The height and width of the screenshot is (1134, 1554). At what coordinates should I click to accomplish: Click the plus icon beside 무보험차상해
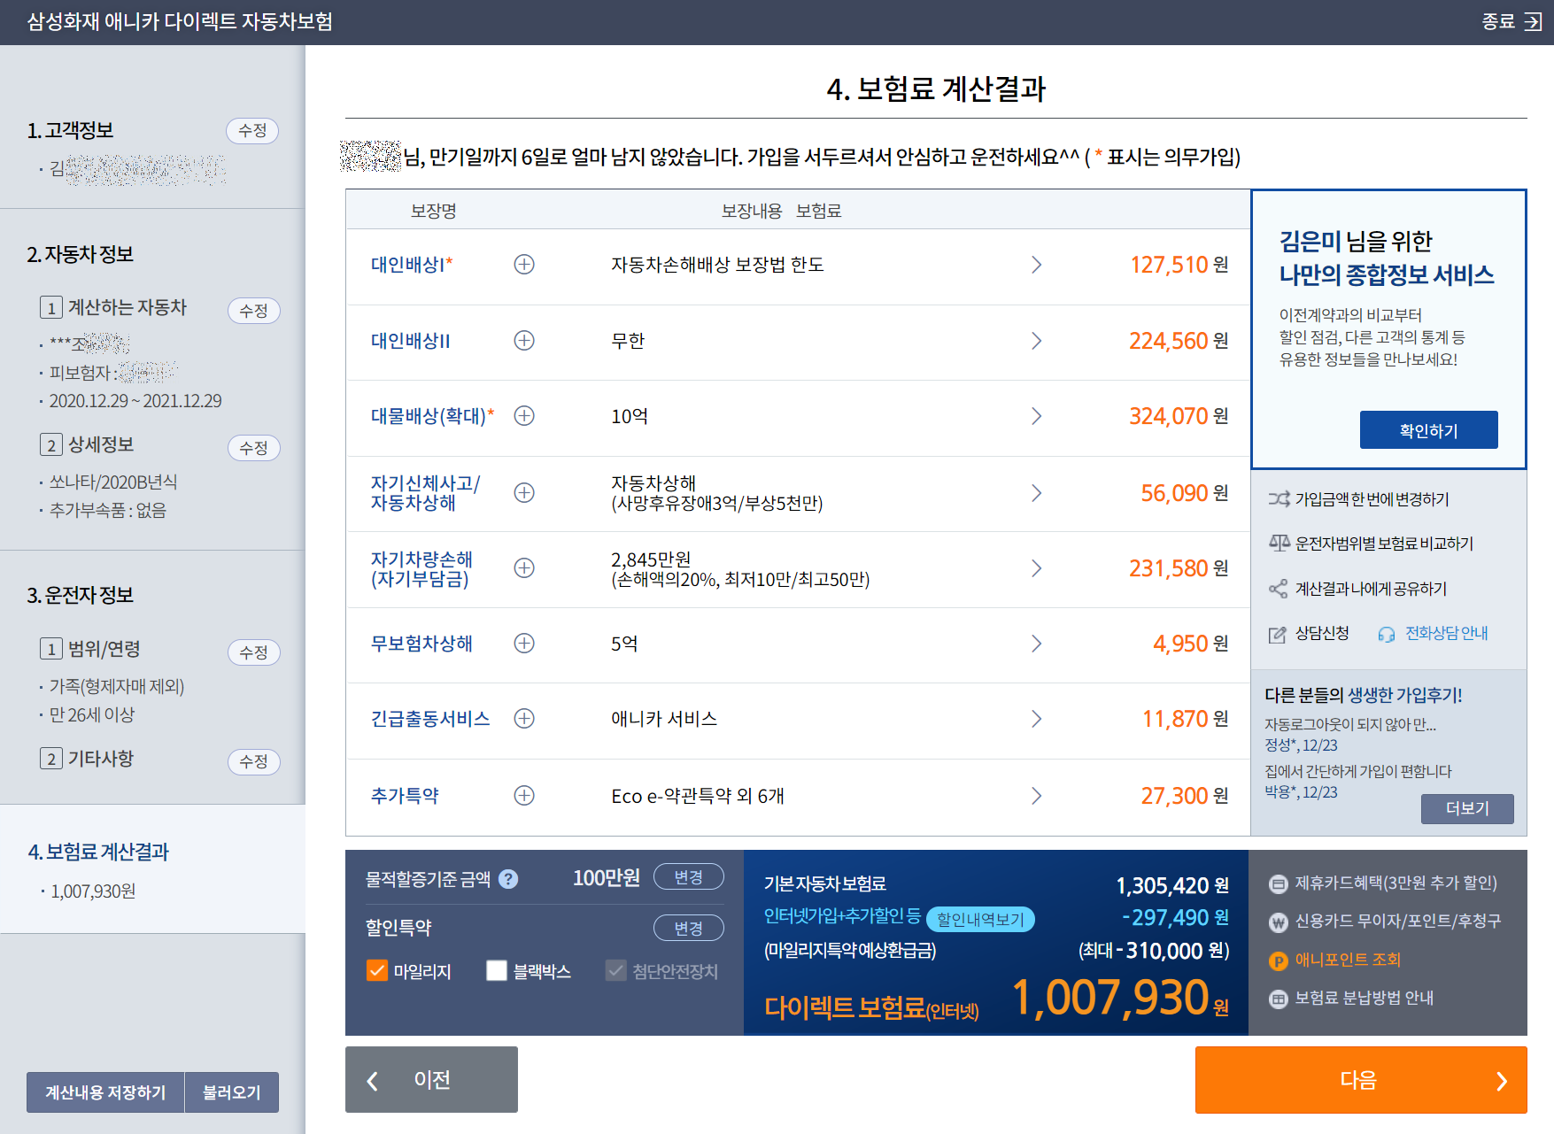524,644
